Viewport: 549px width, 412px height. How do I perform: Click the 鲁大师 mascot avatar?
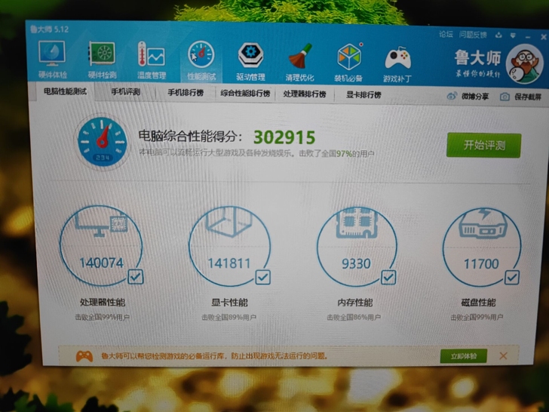tap(524, 63)
